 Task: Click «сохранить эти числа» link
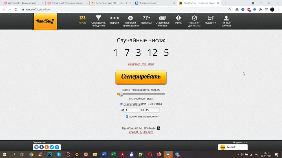[141, 64]
